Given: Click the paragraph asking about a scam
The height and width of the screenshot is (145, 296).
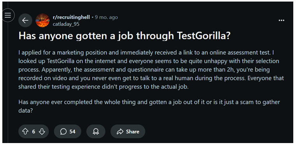Looking at the screenshot, I should click(149, 106).
